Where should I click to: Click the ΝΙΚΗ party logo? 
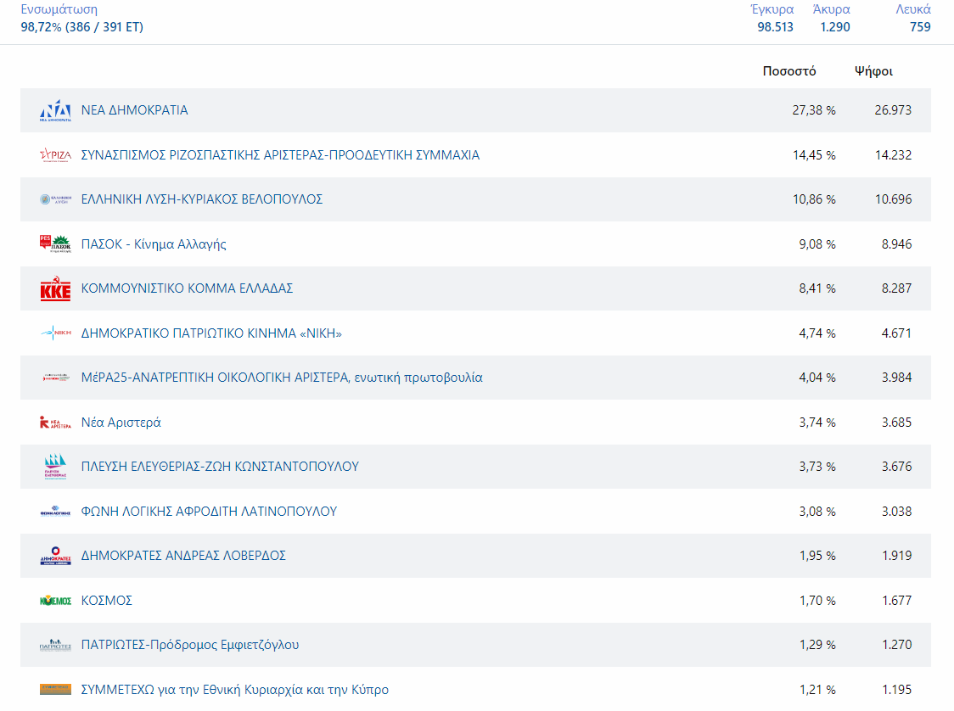tap(55, 333)
